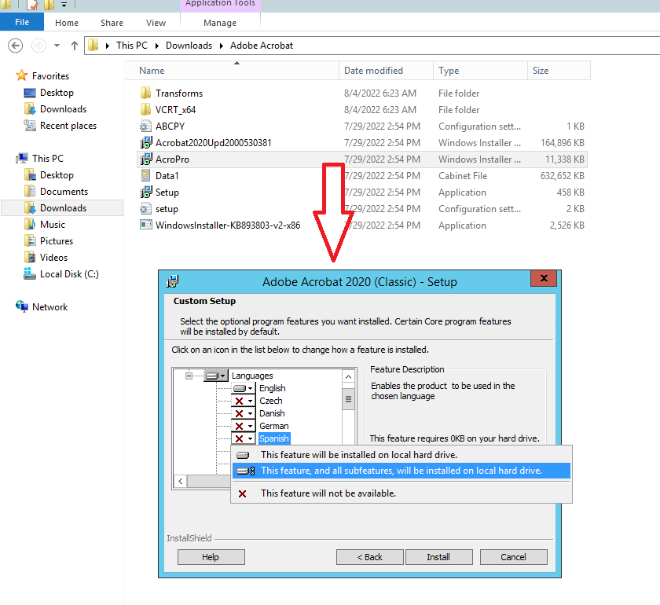Open the File tab
Image resolution: width=660 pixels, height=605 pixels.
click(22, 22)
